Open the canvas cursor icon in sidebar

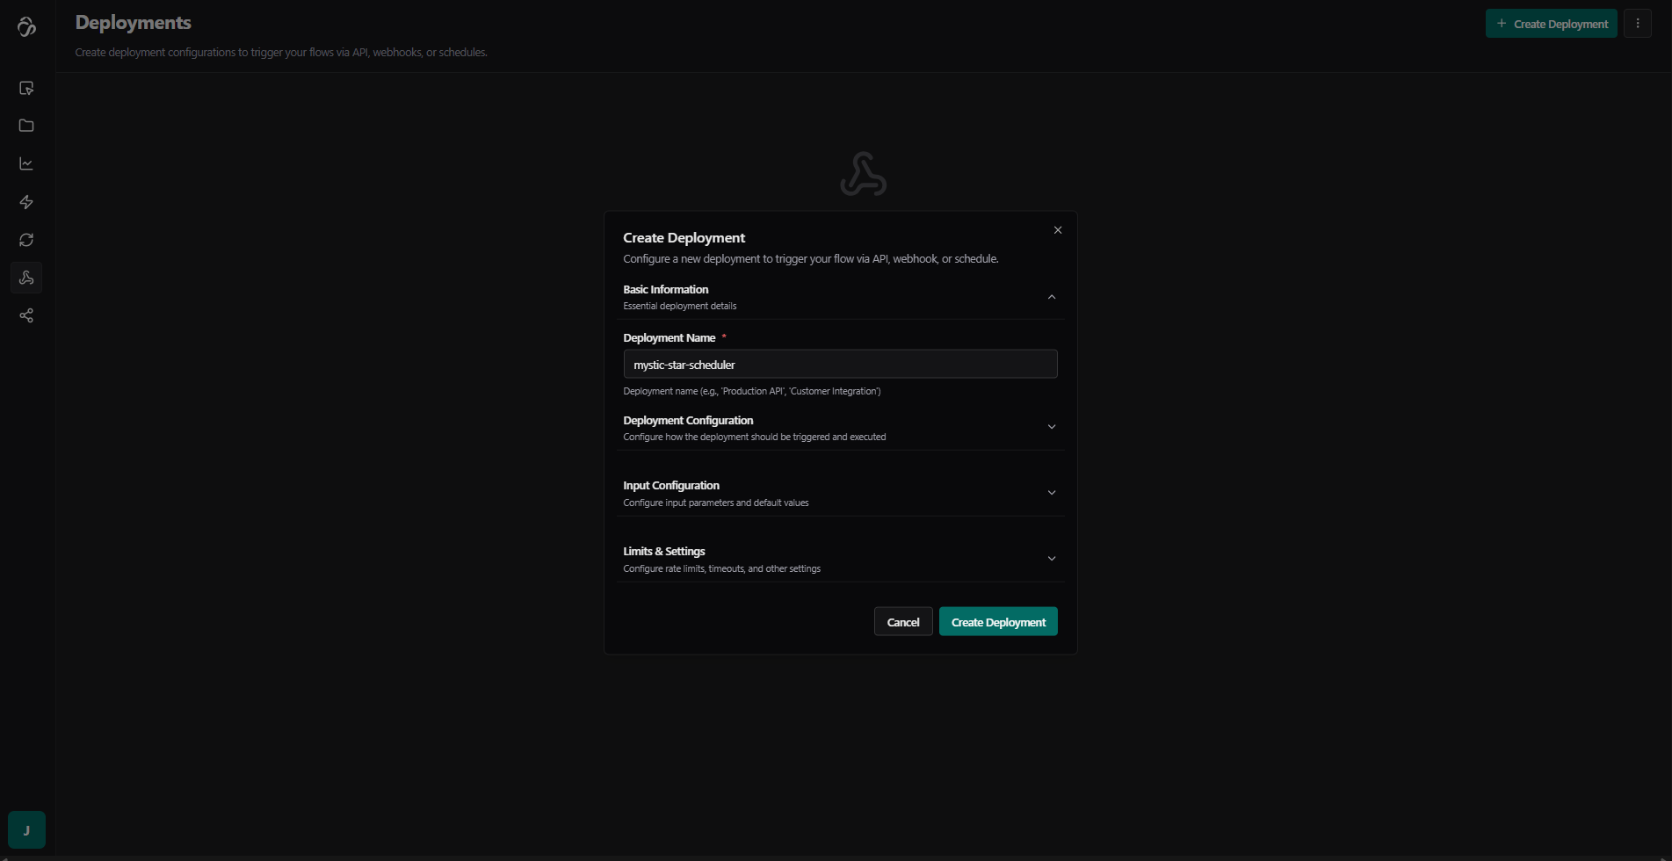pos(26,88)
